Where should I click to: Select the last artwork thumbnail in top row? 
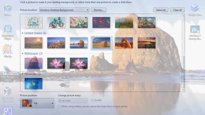point(147,22)
